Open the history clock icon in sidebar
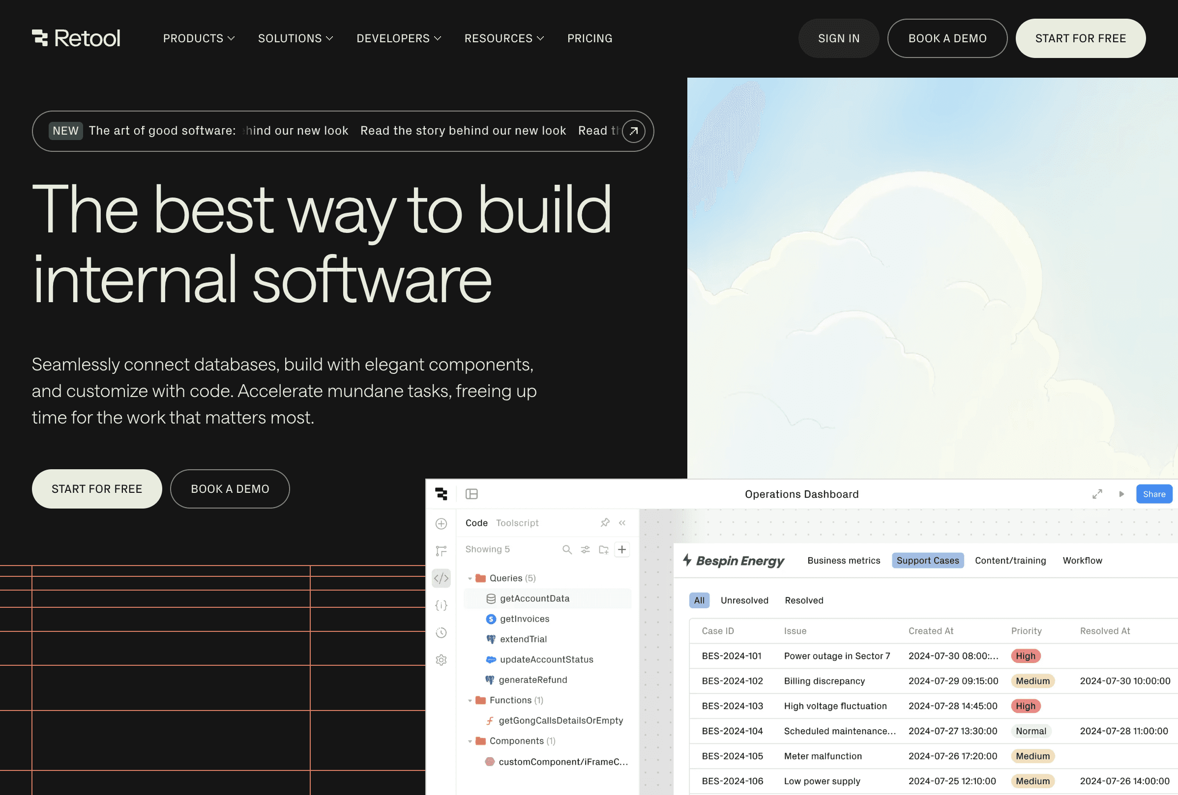 tap(441, 632)
